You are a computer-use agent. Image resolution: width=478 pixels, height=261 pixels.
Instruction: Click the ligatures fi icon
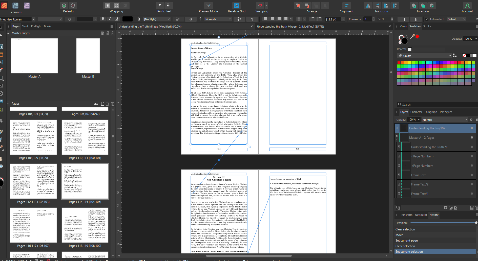coord(416,19)
